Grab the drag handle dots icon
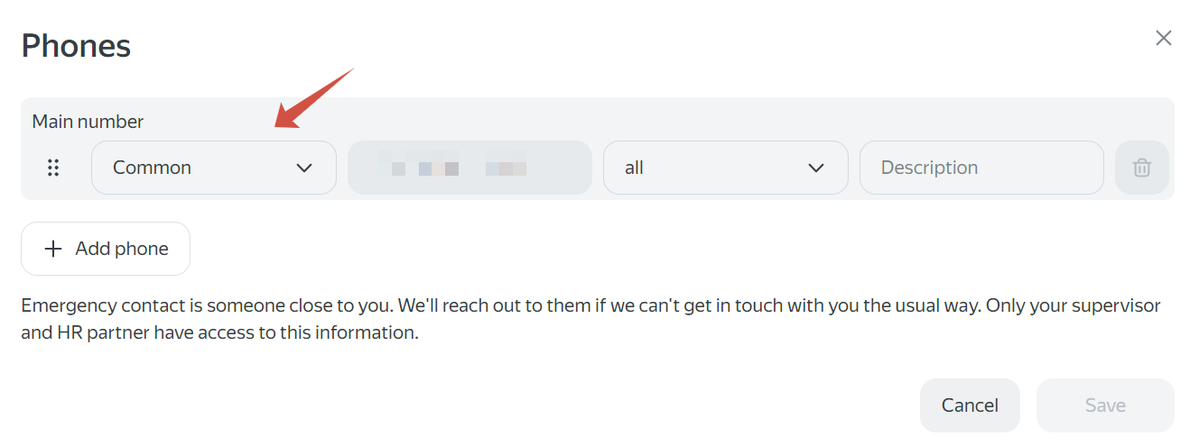1199x446 pixels. 53,168
